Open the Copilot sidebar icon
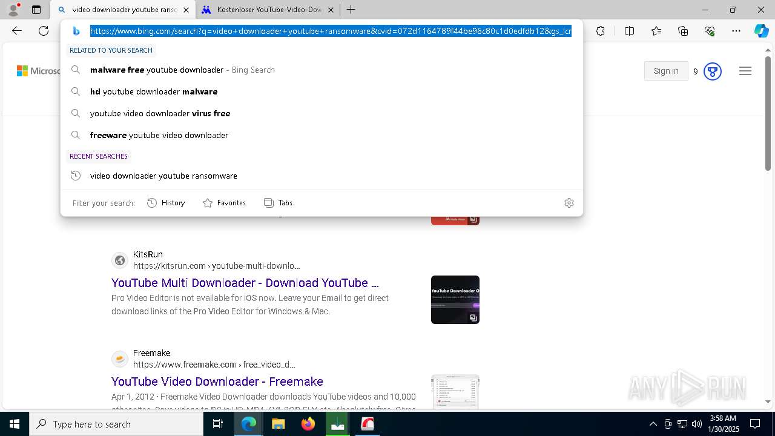Image resolution: width=775 pixels, height=436 pixels. pyautogui.click(x=761, y=31)
